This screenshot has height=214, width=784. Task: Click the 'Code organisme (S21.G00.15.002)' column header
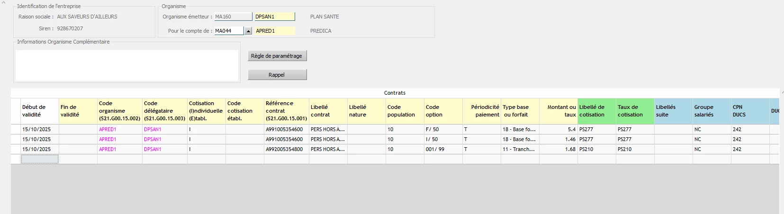pyautogui.click(x=120, y=111)
